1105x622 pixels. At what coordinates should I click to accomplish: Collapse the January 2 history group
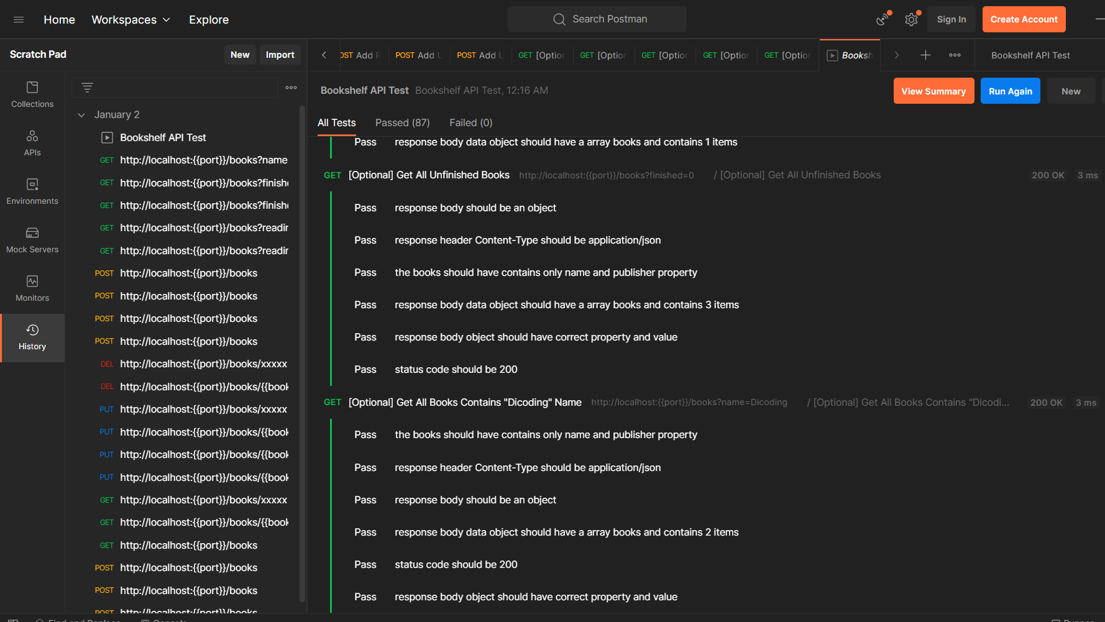[81, 115]
